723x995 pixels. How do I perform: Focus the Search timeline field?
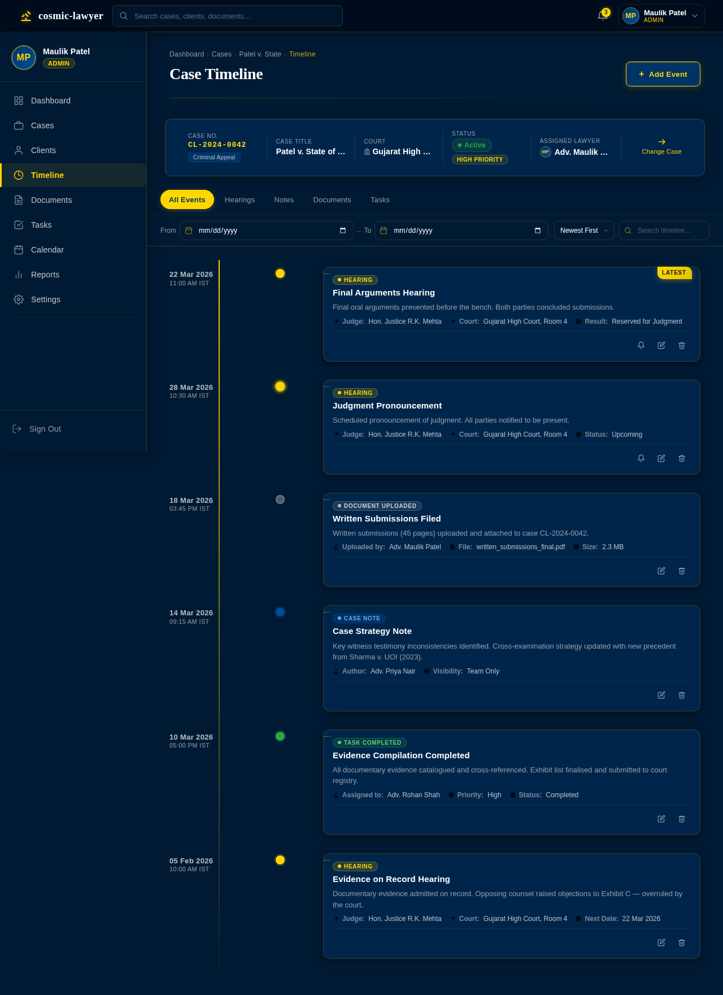(664, 231)
